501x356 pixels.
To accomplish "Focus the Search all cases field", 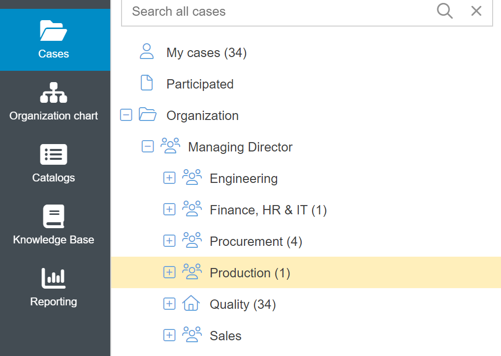I will click(x=276, y=11).
